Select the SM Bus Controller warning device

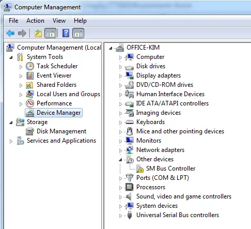coord(170,169)
